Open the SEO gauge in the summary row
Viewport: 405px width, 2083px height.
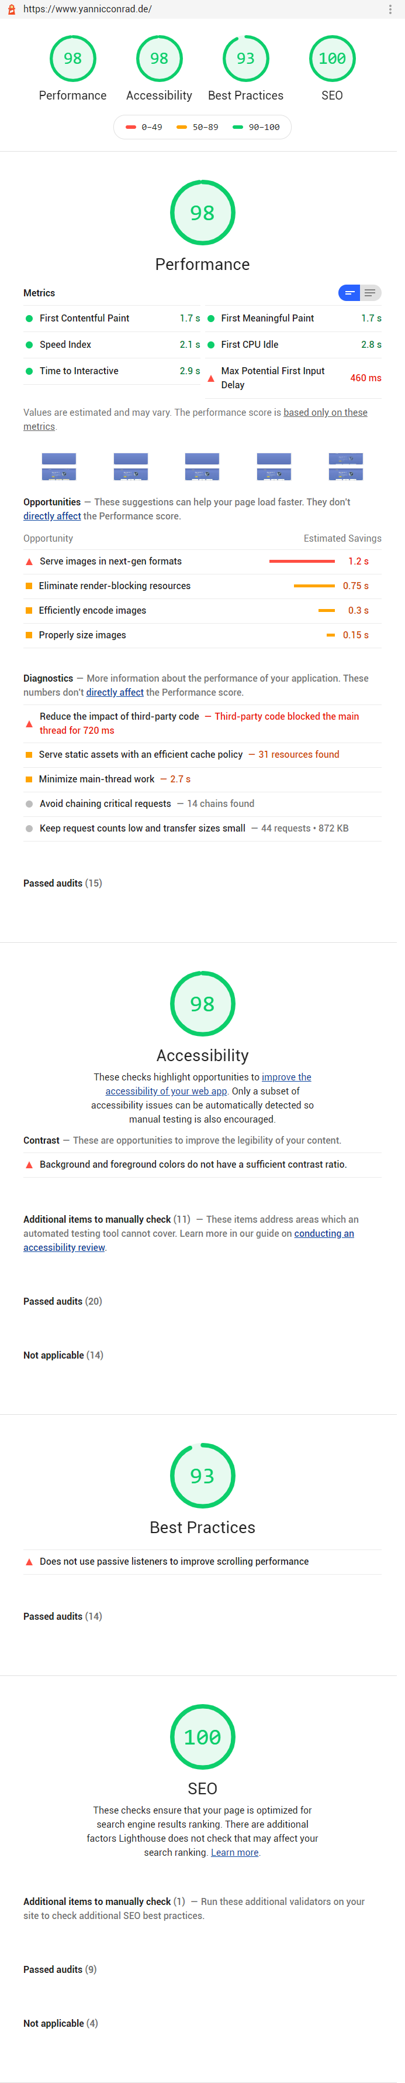[331, 57]
